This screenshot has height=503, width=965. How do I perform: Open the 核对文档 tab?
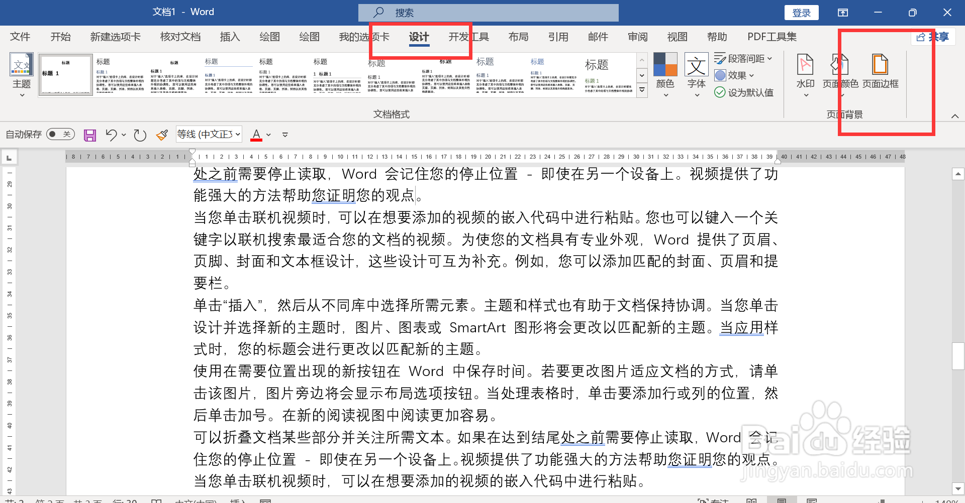point(180,37)
